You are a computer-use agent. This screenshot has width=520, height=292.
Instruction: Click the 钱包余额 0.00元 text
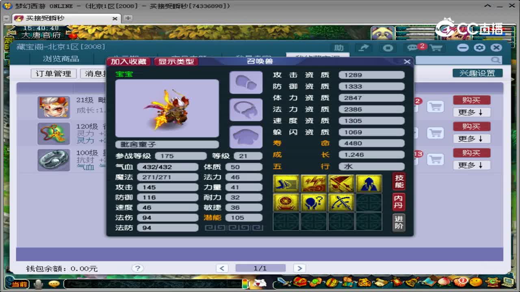(x=62, y=268)
